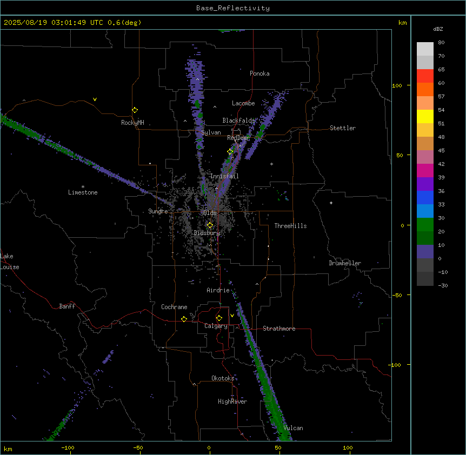Click the Sundre town label

point(158,211)
